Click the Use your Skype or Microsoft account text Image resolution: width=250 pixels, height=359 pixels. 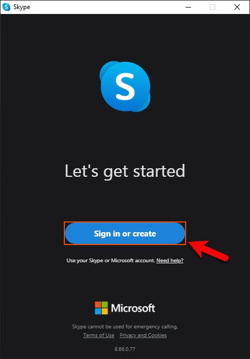click(111, 261)
